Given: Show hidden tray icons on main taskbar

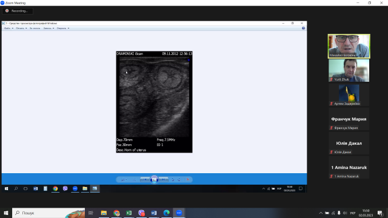Looking at the screenshot, I should pos(321,213).
